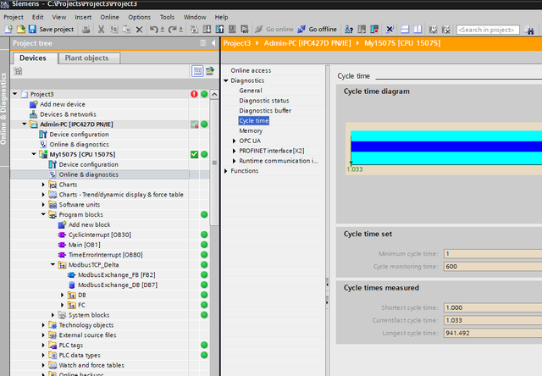Collapse the Project3 tree node
542x376 pixels.
tap(15, 94)
